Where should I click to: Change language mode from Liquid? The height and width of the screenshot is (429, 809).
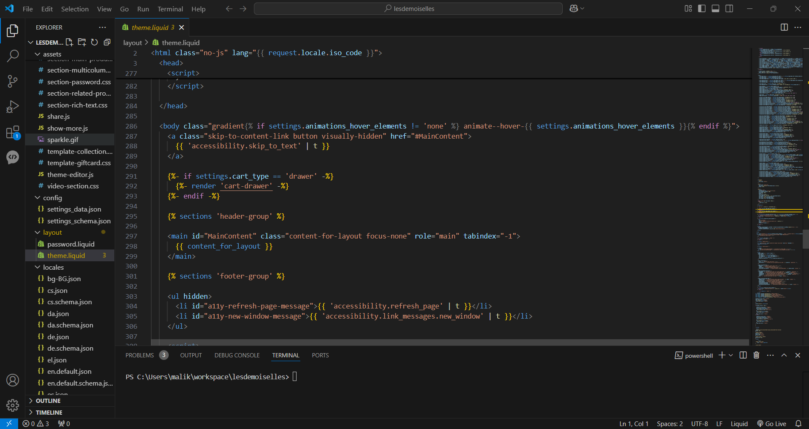coord(739,424)
